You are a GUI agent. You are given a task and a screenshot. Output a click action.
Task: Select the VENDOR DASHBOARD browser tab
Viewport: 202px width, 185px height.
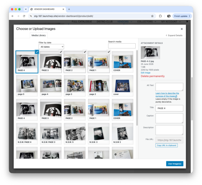tap(47, 9)
